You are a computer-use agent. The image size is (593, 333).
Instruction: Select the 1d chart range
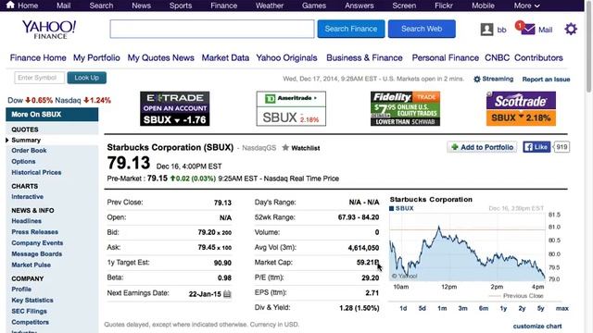coord(403,308)
